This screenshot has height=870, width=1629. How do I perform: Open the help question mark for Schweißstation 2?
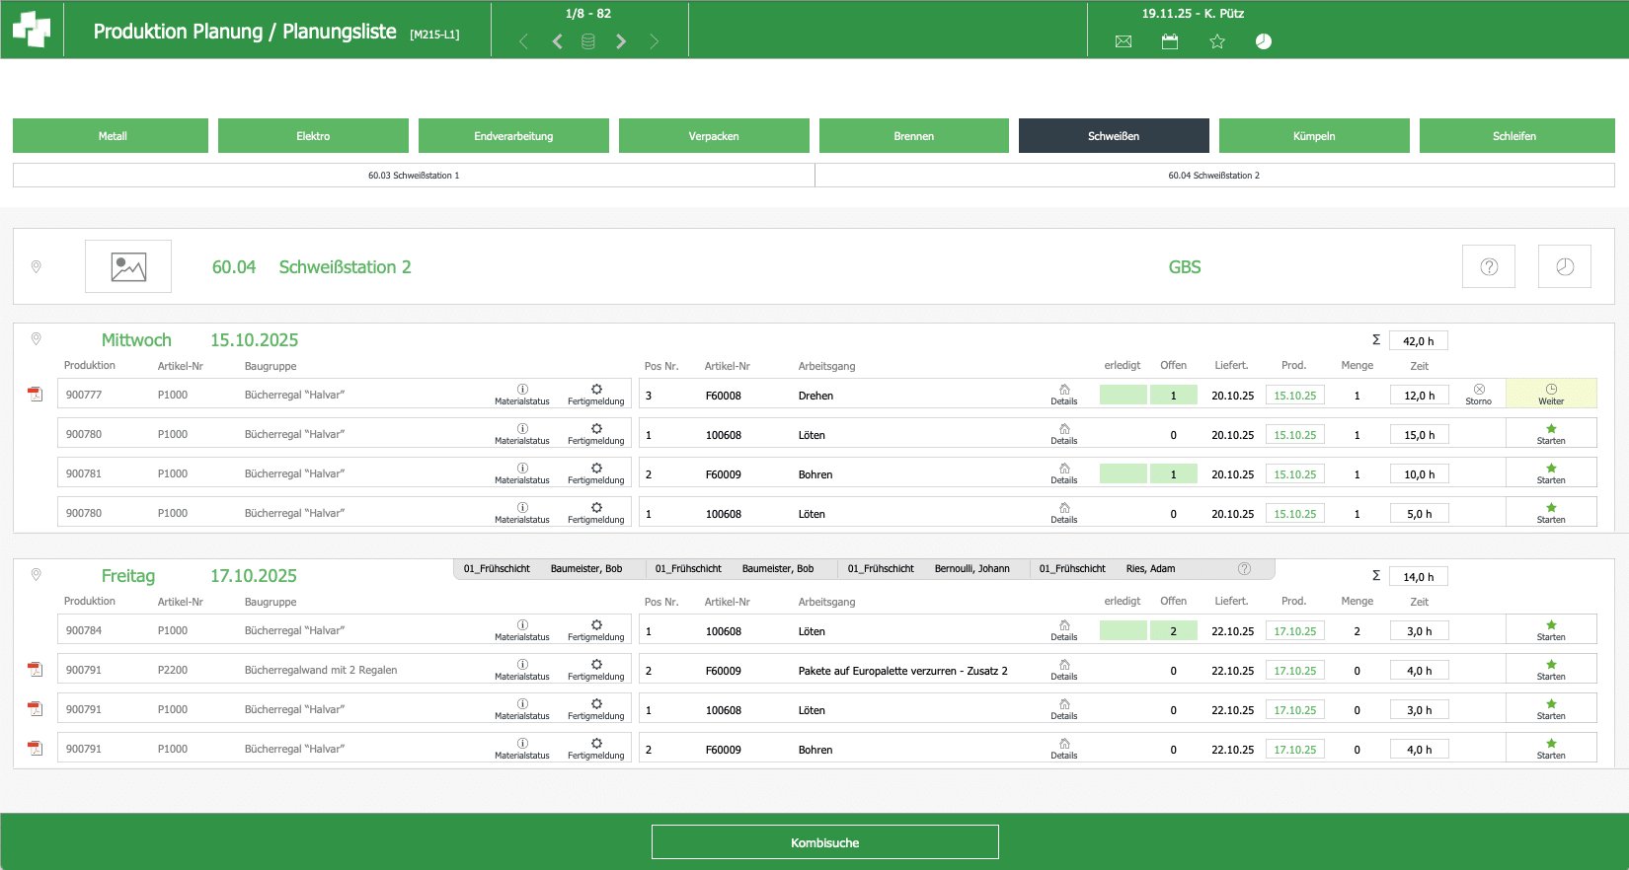click(x=1488, y=266)
